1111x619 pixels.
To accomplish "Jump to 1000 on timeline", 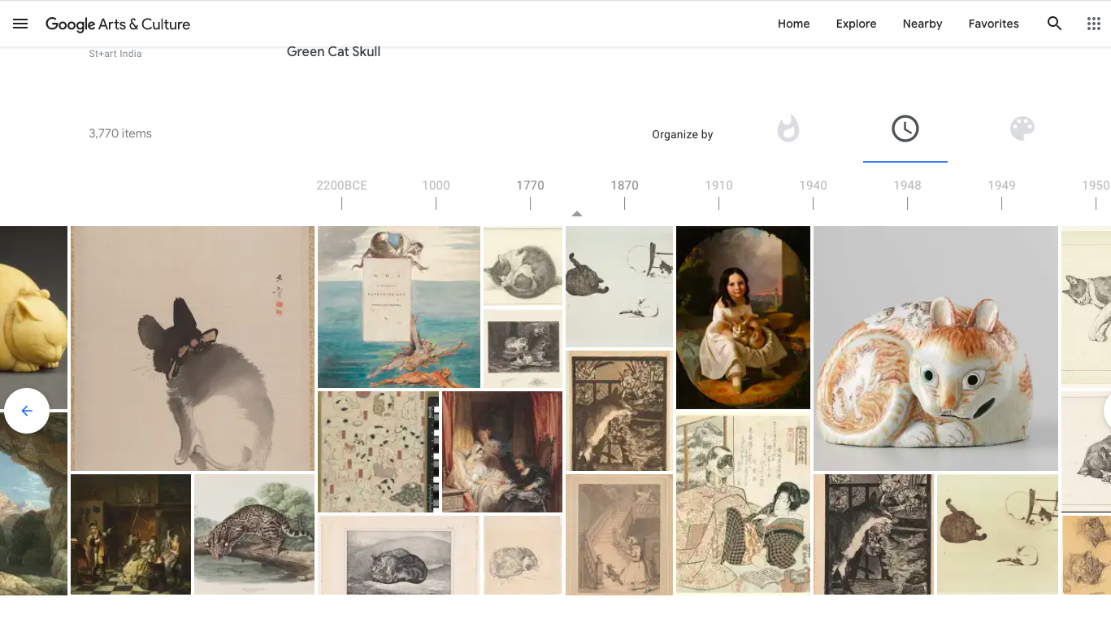I will [x=436, y=185].
